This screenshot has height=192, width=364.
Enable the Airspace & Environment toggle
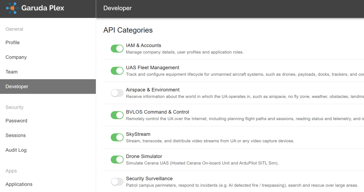117,93
